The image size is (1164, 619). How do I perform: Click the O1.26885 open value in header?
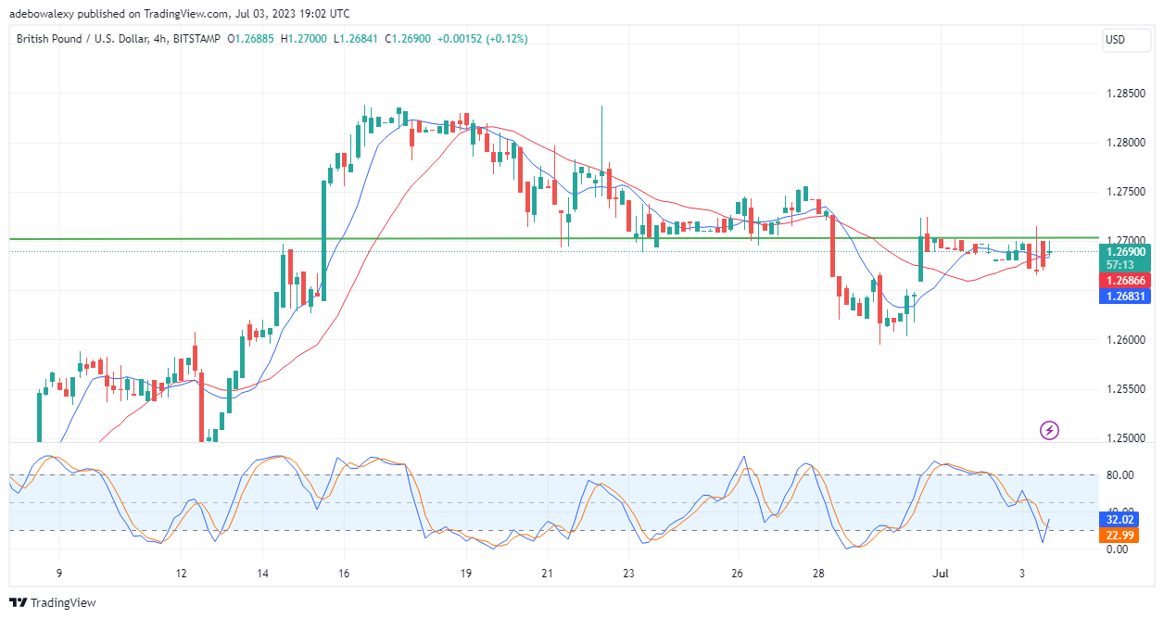[248, 39]
